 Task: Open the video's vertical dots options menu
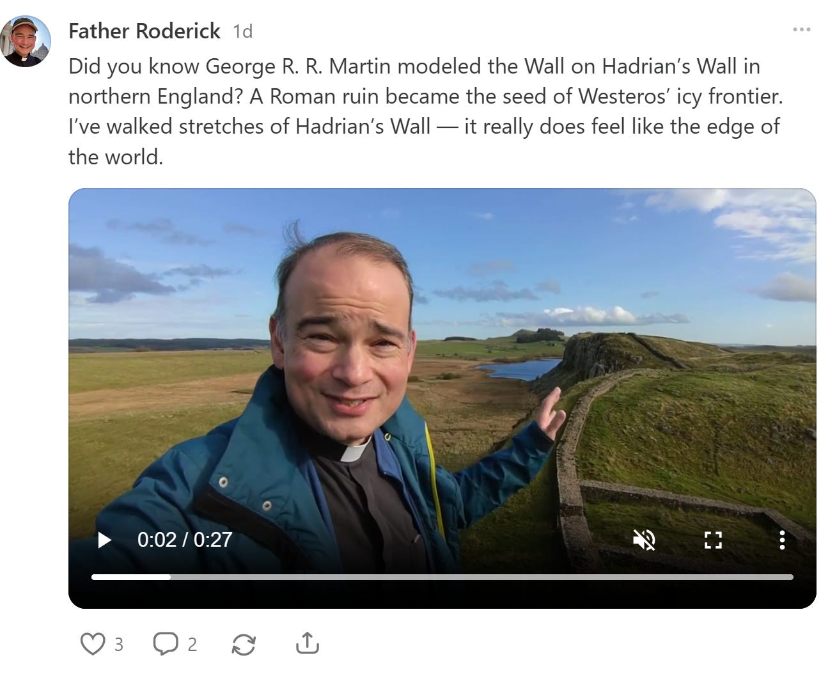coord(781,540)
